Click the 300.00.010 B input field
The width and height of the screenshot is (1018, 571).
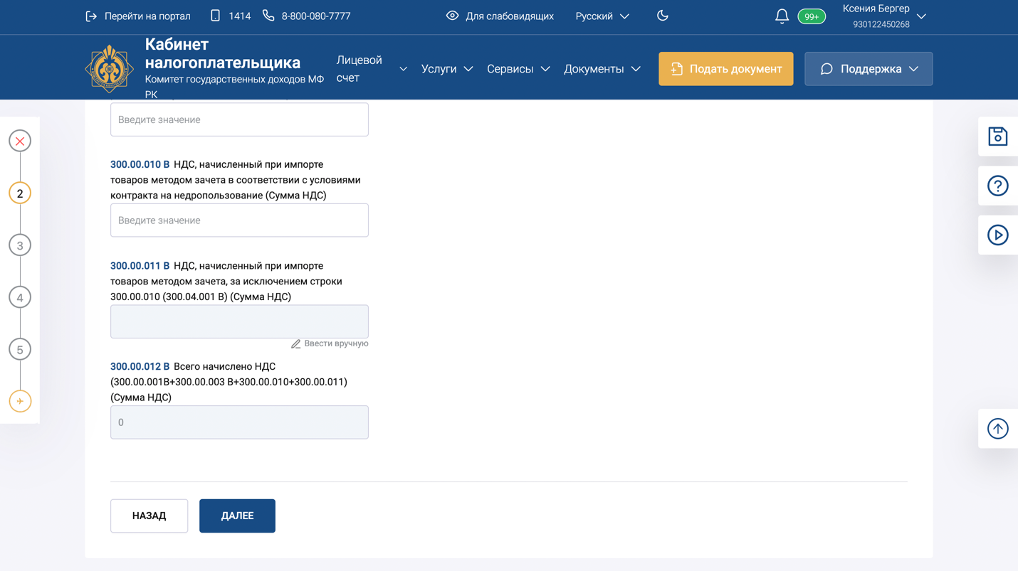click(x=239, y=220)
